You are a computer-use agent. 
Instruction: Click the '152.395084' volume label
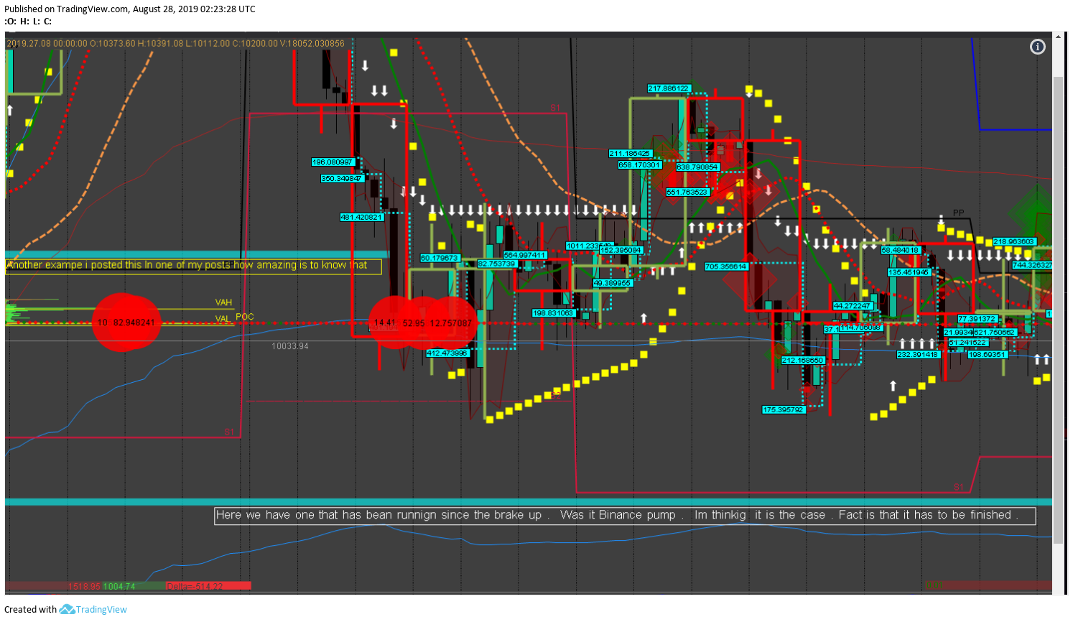(621, 250)
